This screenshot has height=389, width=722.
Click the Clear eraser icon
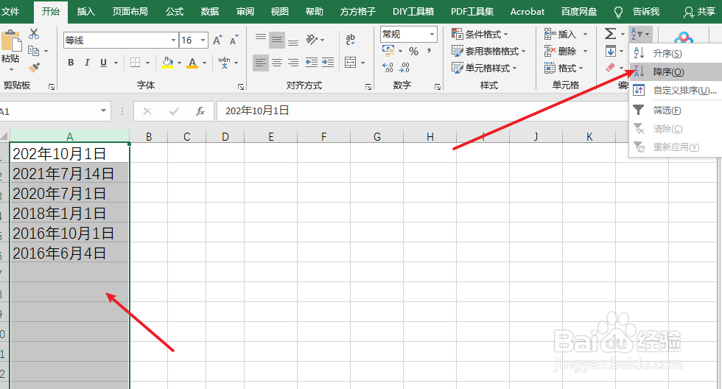611,68
